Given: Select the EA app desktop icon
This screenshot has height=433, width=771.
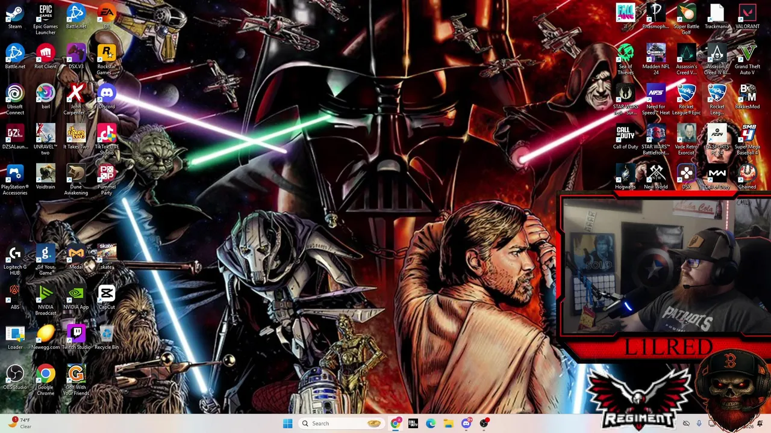Looking at the screenshot, I should (x=107, y=17).
